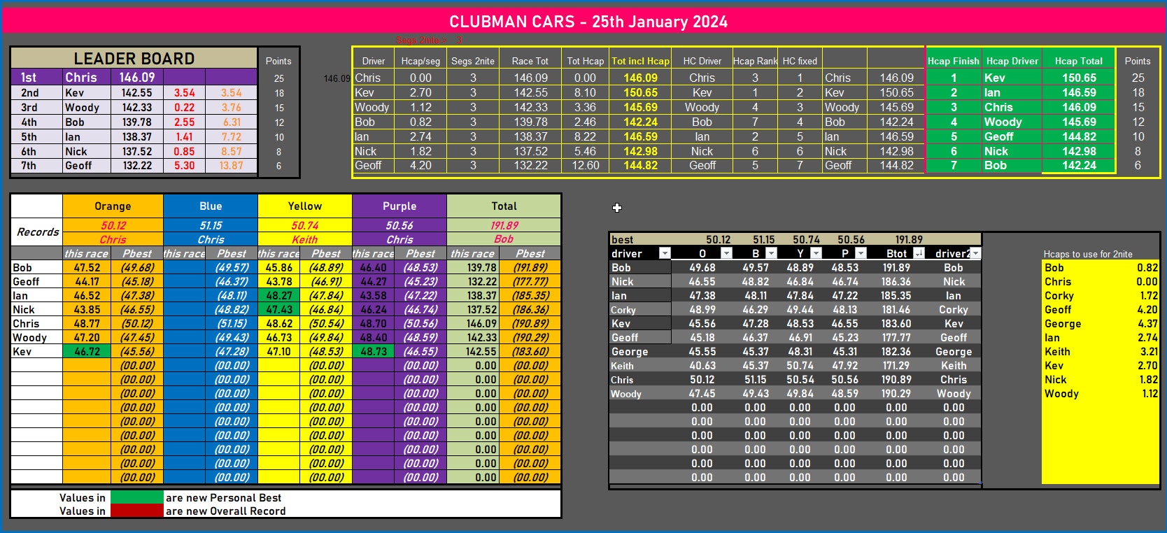Click the 'HC fixed' column header
The height and width of the screenshot is (533, 1167).
pyautogui.click(x=800, y=61)
